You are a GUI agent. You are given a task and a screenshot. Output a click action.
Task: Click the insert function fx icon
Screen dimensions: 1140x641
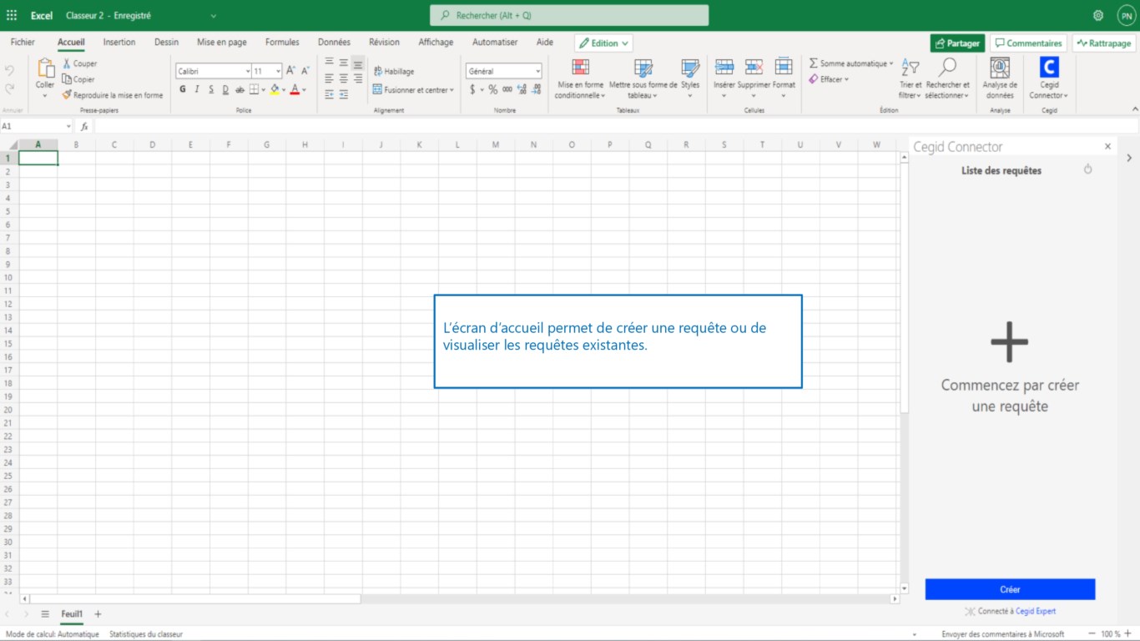tap(84, 126)
